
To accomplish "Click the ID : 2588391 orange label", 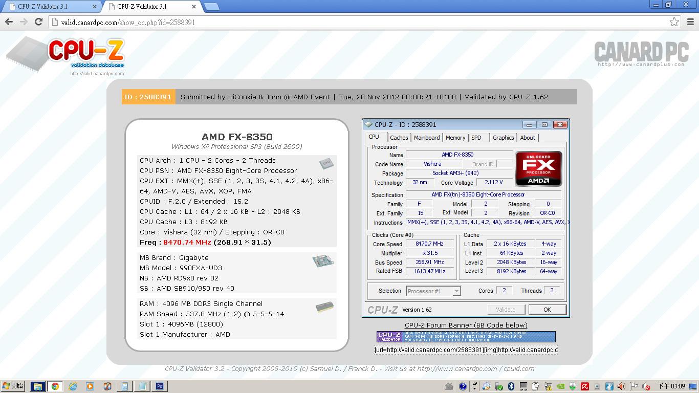I will (148, 97).
